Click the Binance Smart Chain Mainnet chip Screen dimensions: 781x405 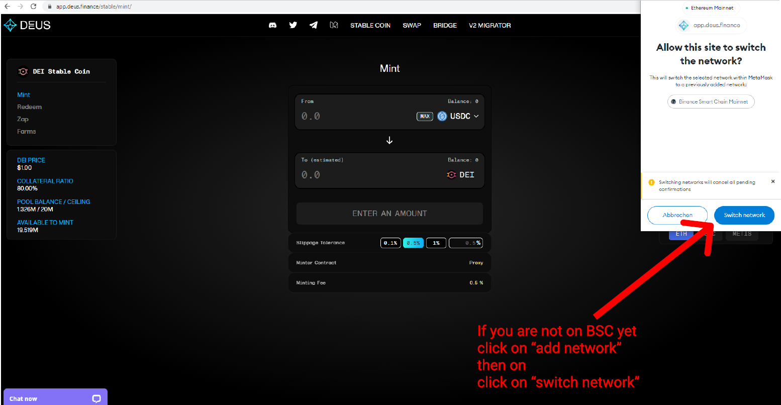(x=711, y=102)
